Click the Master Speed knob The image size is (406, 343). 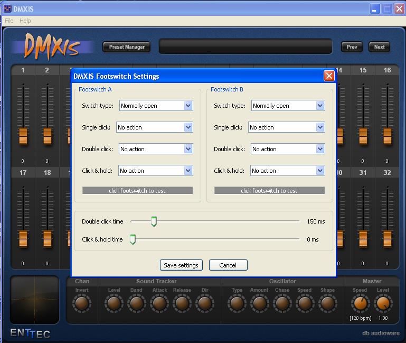tap(360, 303)
